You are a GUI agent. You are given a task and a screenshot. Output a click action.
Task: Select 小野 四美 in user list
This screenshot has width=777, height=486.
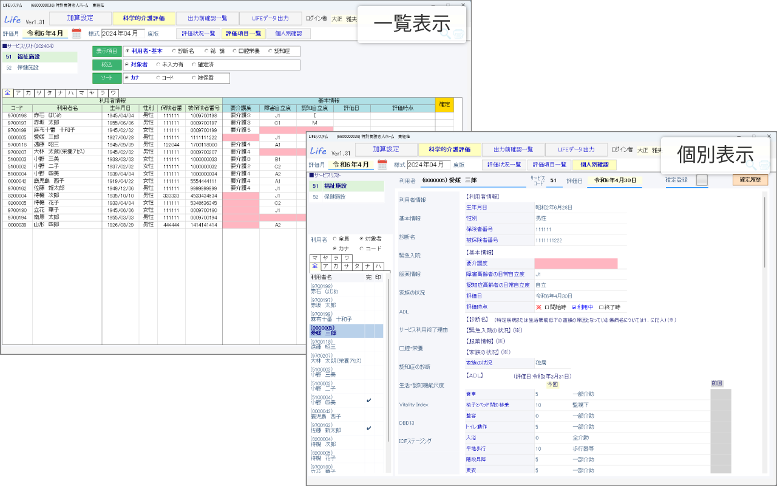pyautogui.click(x=347, y=399)
